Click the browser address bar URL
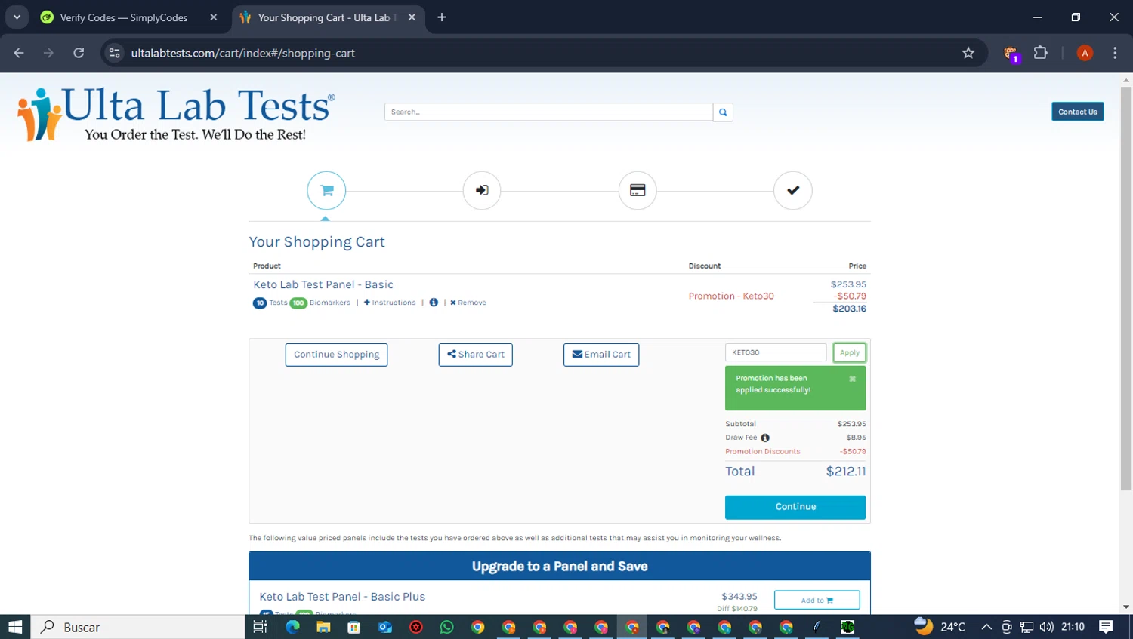Viewport: 1133px width, 639px height. click(242, 53)
